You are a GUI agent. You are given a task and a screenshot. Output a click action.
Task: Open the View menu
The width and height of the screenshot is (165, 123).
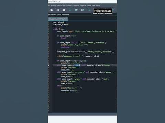(93, 5)
